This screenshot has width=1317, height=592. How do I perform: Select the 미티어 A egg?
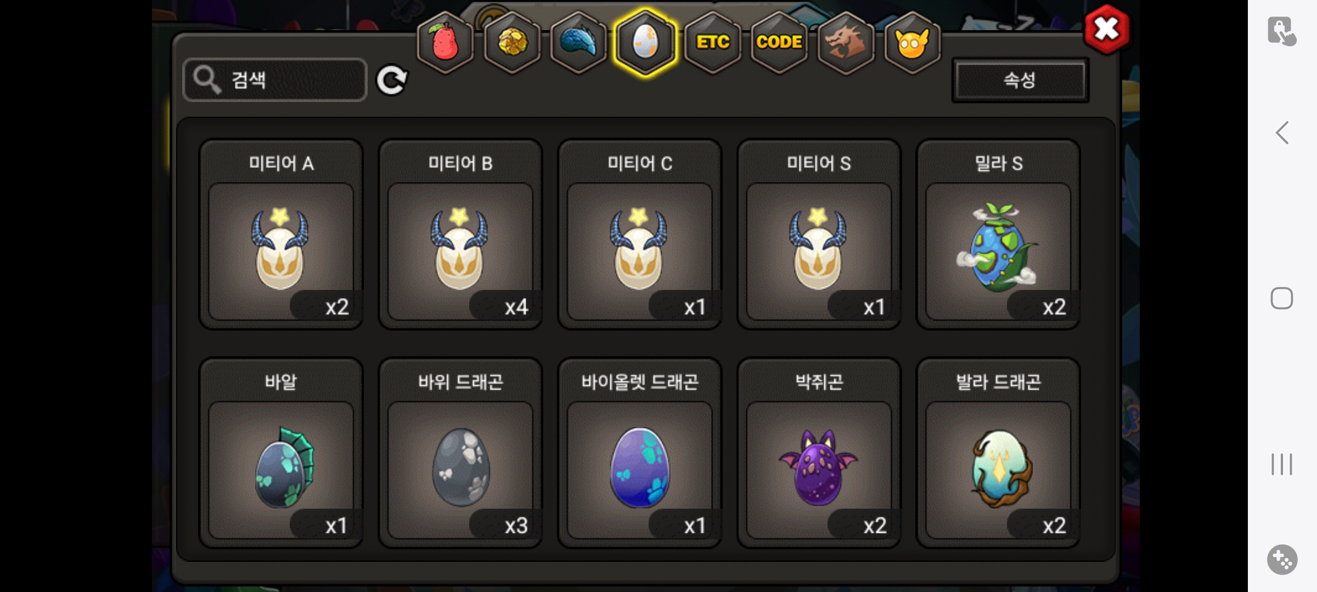pos(281,234)
